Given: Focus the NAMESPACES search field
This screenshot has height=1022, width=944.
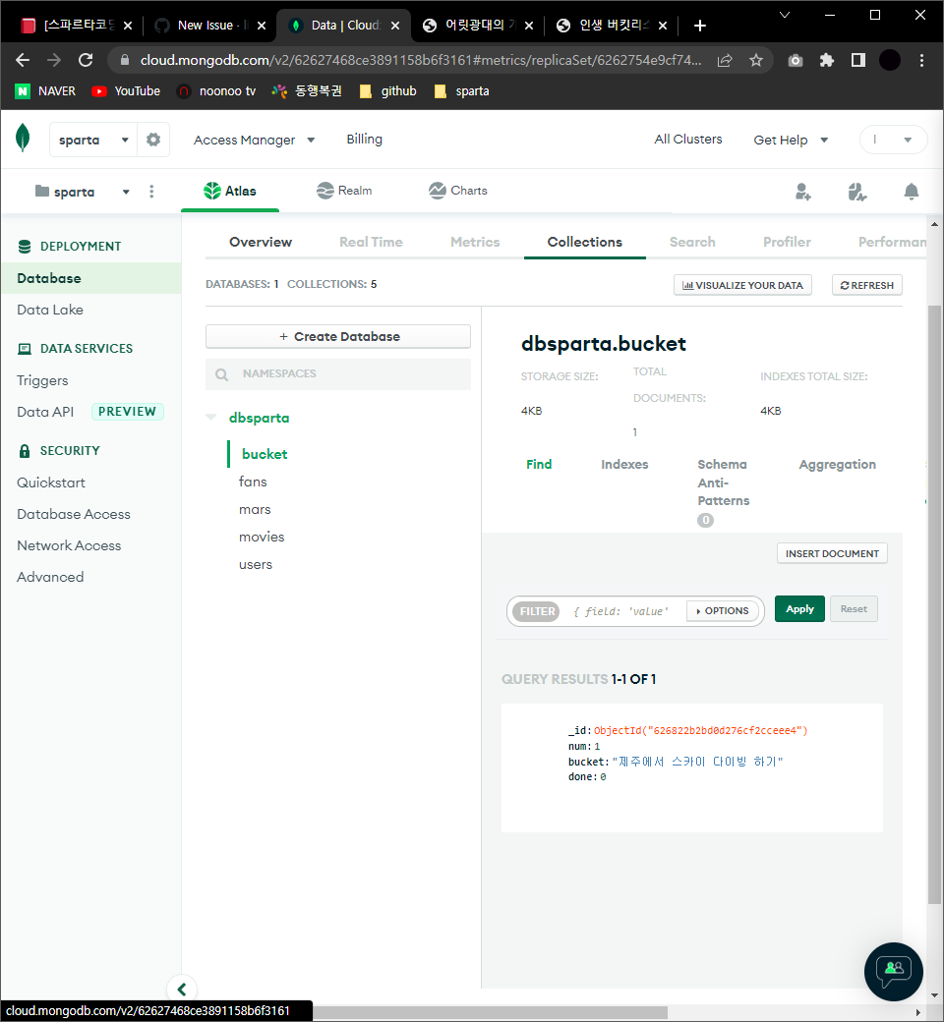Looking at the screenshot, I should point(338,374).
